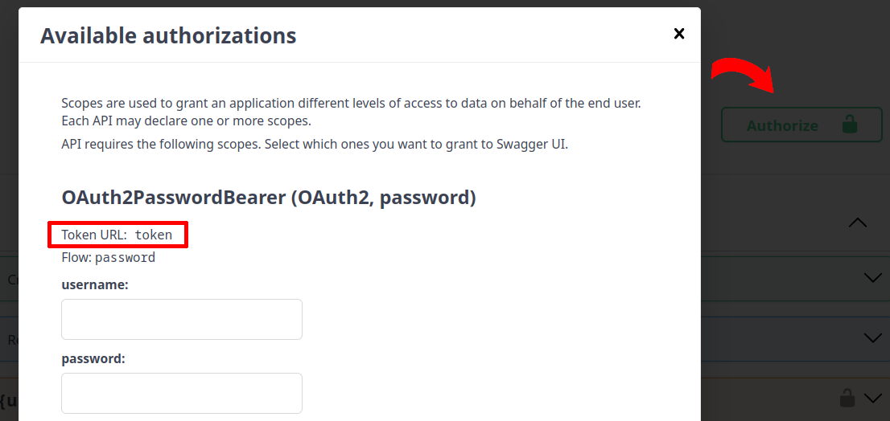Close the Available authorizations dialog

[x=679, y=33]
